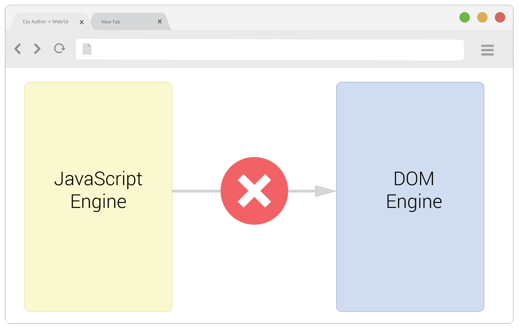Image resolution: width=519 pixels, height=330 pixels.
Task: Click the page document icon in address bar
Action: [87, 49]
